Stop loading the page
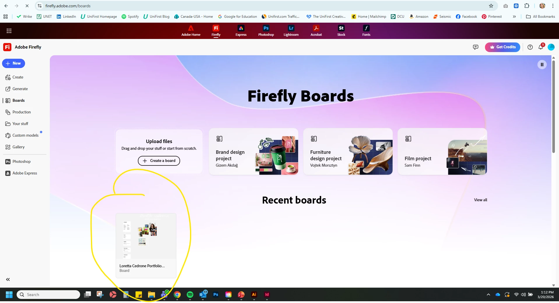Viewport: 559px width, 303px height. (x=27, y=6)
